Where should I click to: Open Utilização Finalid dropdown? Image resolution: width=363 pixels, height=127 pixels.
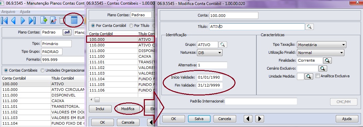(x=320, y=52)
